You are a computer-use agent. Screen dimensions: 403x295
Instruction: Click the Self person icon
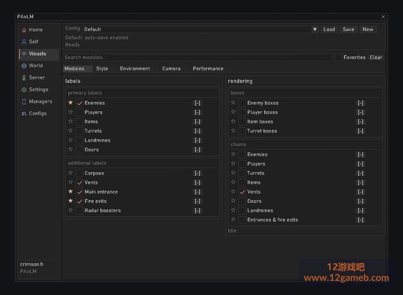point(24,42)
